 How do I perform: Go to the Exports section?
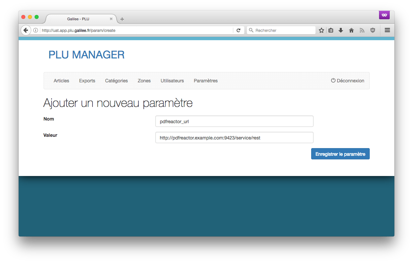[87, 81]
